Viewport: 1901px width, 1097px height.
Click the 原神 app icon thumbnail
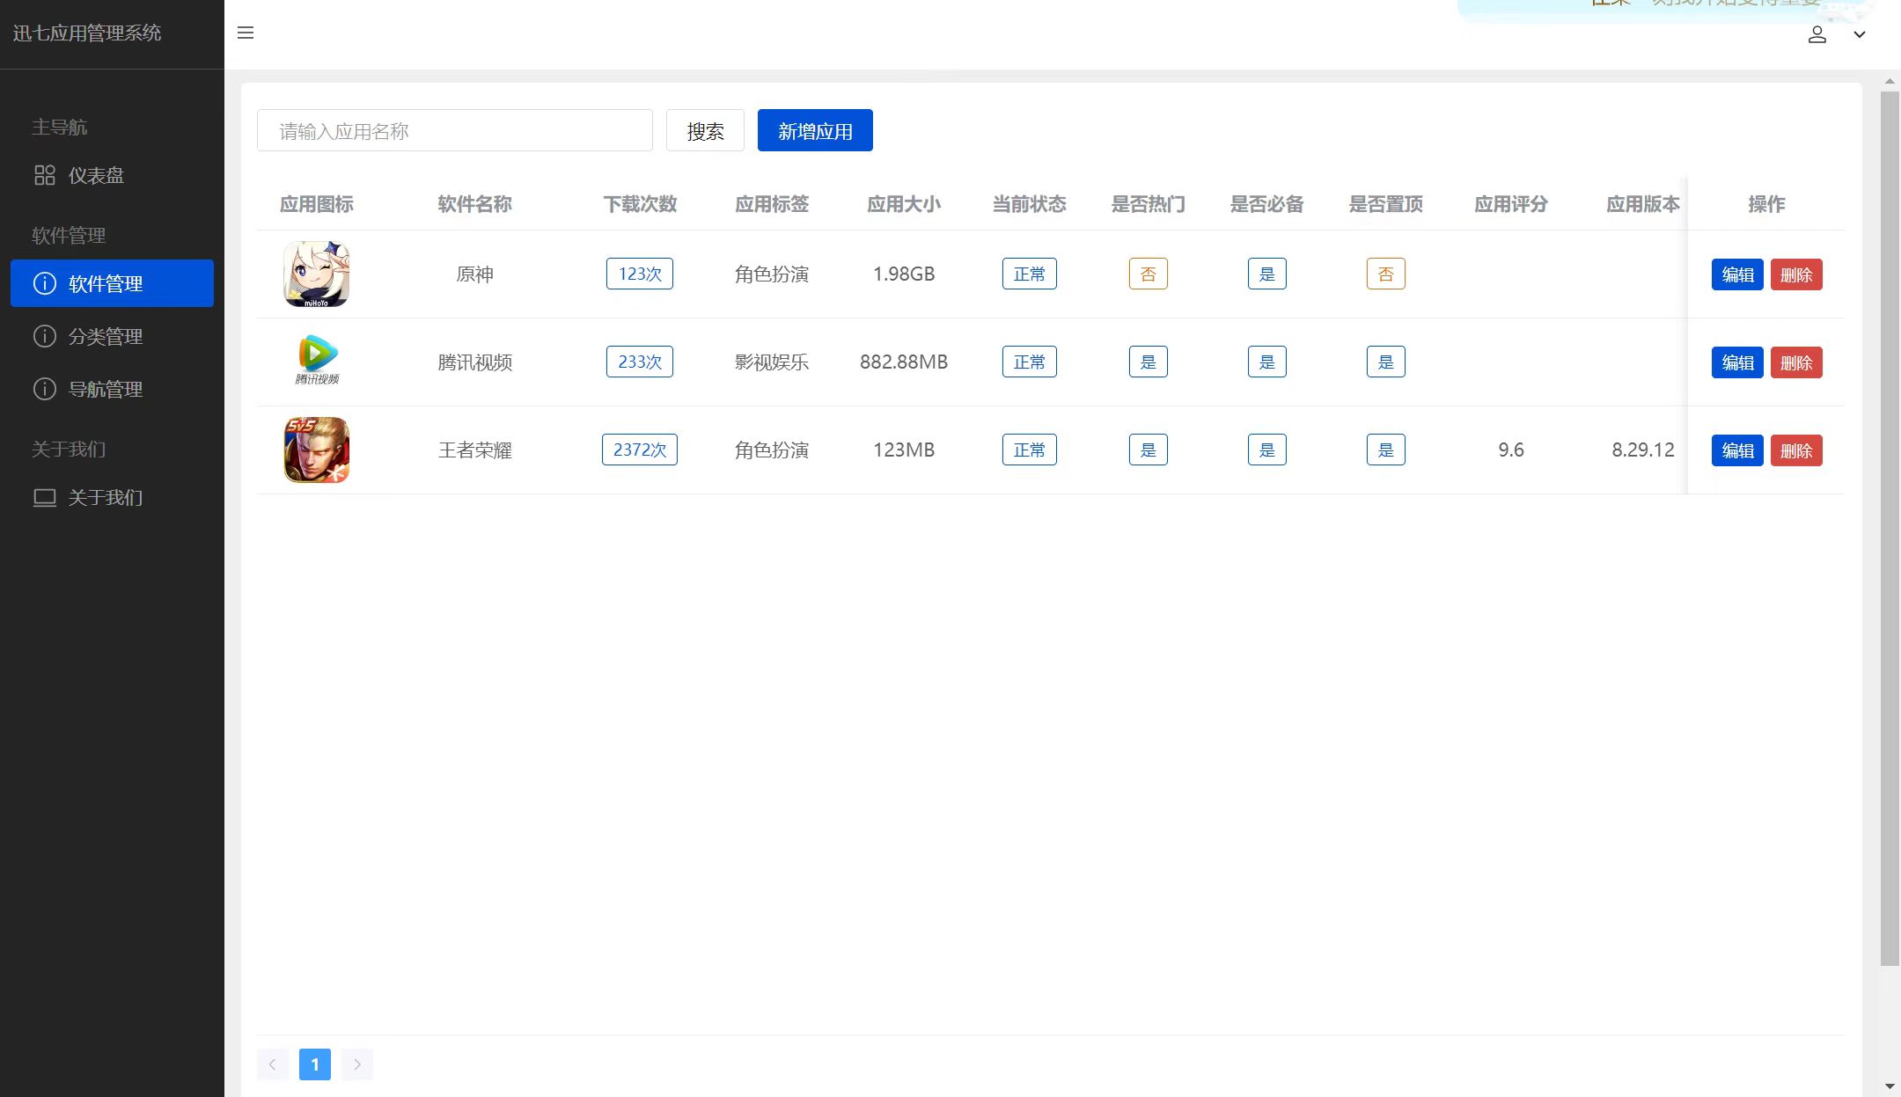click(315, 274)
